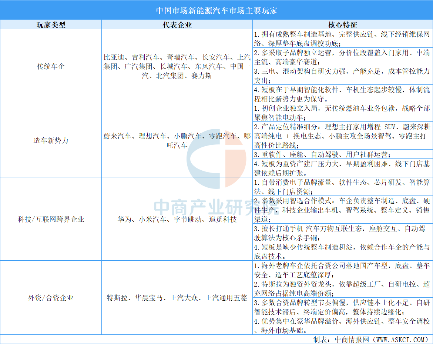Image resolution: width=433 pixels, height=344 pixels.
Task: Click the cell starting 2.产品定位精准细分
Action: (x=342, y=136)
